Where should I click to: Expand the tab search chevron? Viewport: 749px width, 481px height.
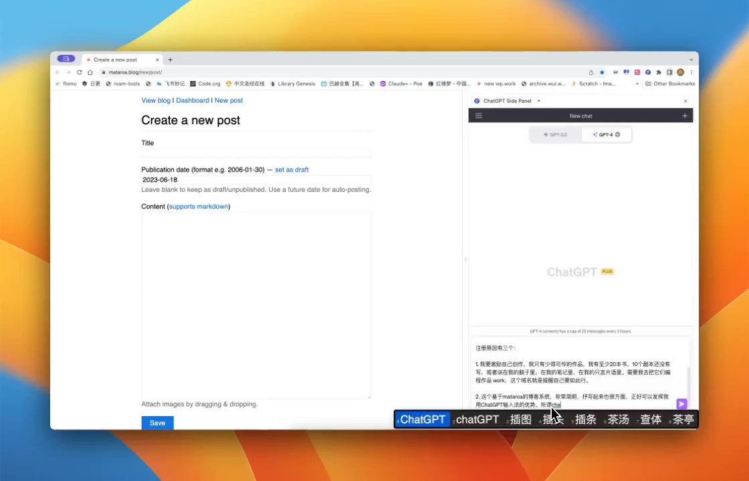[691, 59]
